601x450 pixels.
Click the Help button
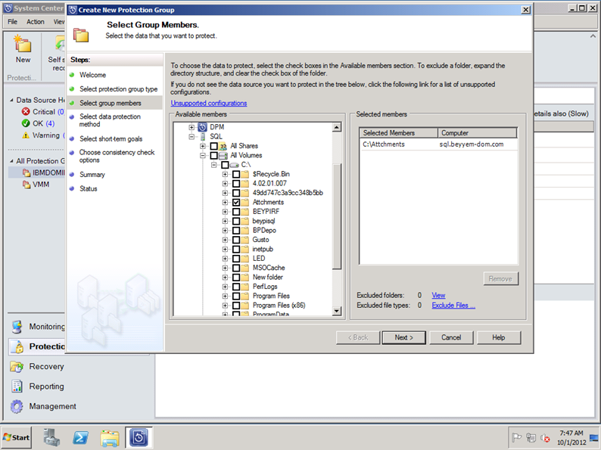click(x=499, y=337)
